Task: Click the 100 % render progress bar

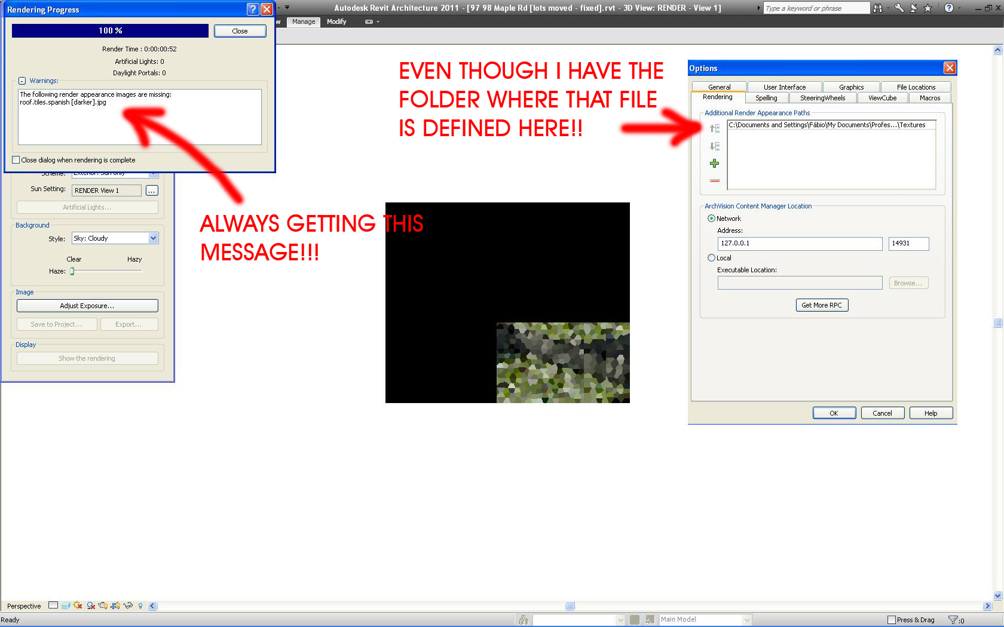Action: coord(110,30)
